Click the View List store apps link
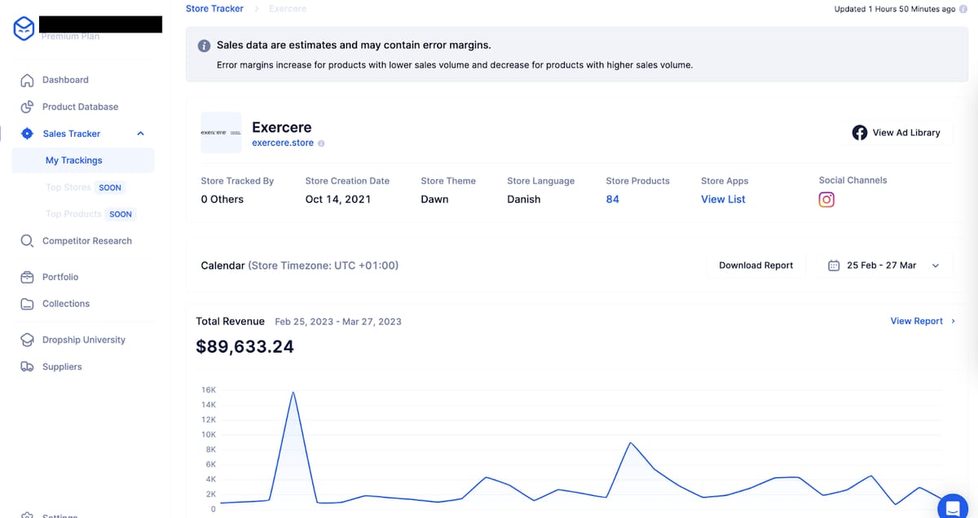The height and width of the screenshot is (518, 978). pyautogui.click(x=723, y=200)
